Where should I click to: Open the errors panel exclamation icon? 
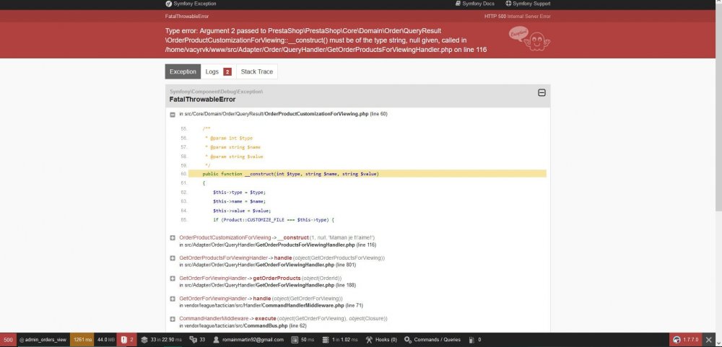tap(124, 340)
